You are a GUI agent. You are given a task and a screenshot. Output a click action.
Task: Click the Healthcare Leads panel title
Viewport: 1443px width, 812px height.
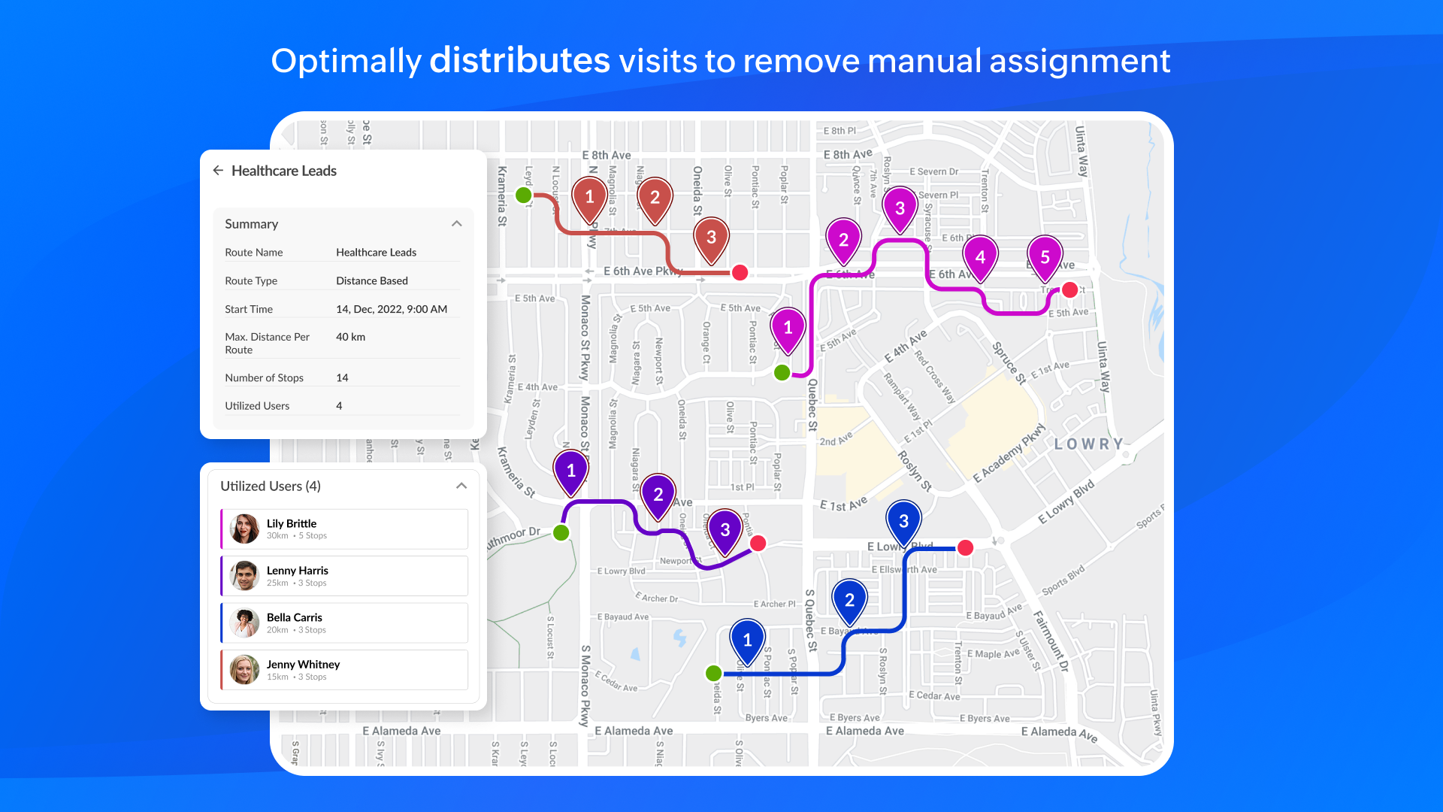pos(283,171)
